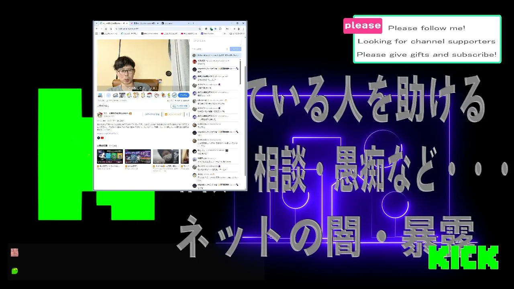Select the blue monitor free gift icon
This screenshot has width=514, height=289.
click(100, 95)
